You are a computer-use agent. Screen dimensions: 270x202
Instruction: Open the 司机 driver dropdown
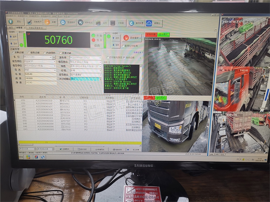click(100, 71)
